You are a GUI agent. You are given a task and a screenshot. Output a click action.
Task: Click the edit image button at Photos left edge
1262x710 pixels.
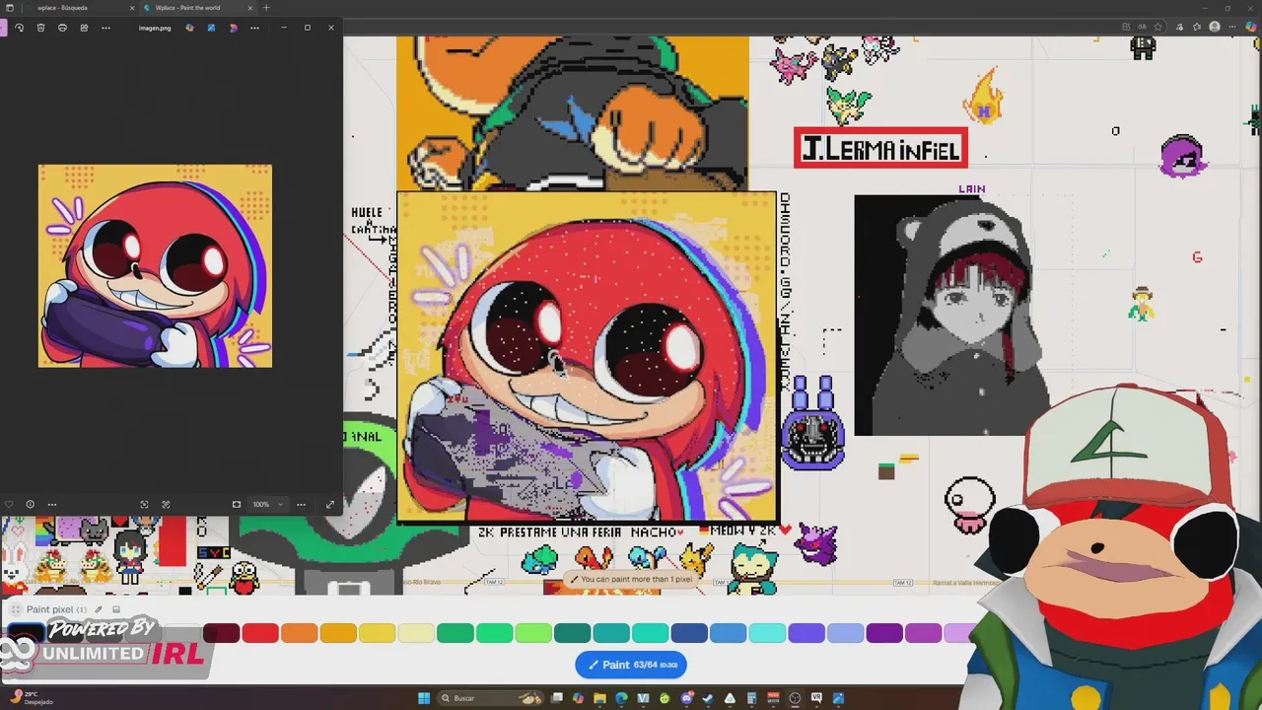[3, 28]
